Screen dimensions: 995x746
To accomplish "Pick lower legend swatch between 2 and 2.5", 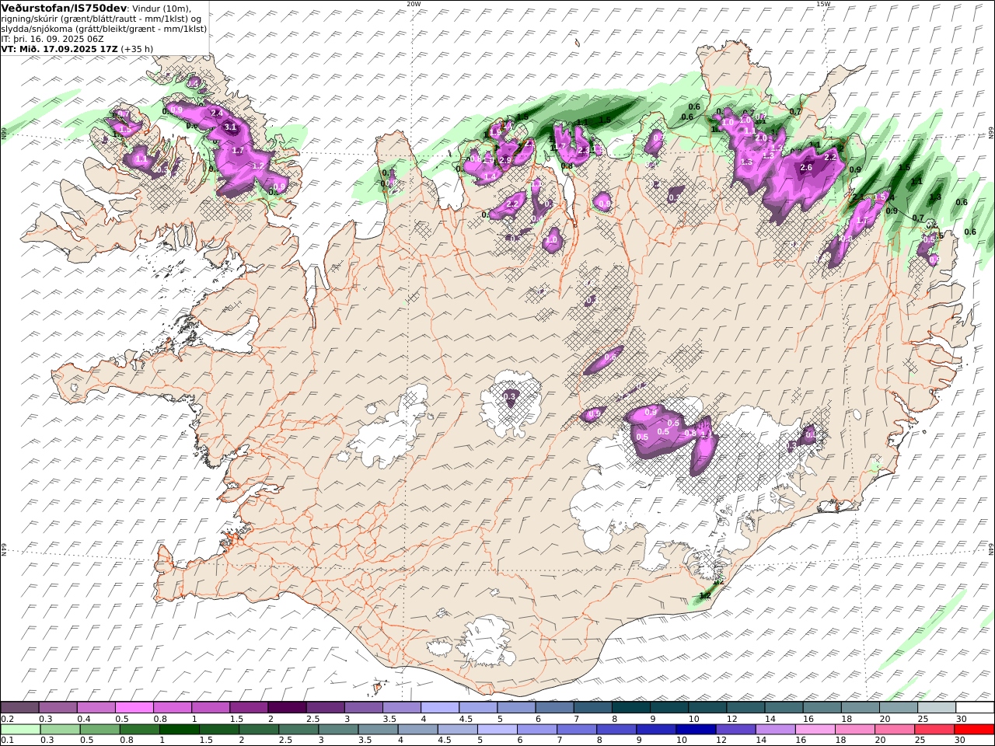I will 259,730.
